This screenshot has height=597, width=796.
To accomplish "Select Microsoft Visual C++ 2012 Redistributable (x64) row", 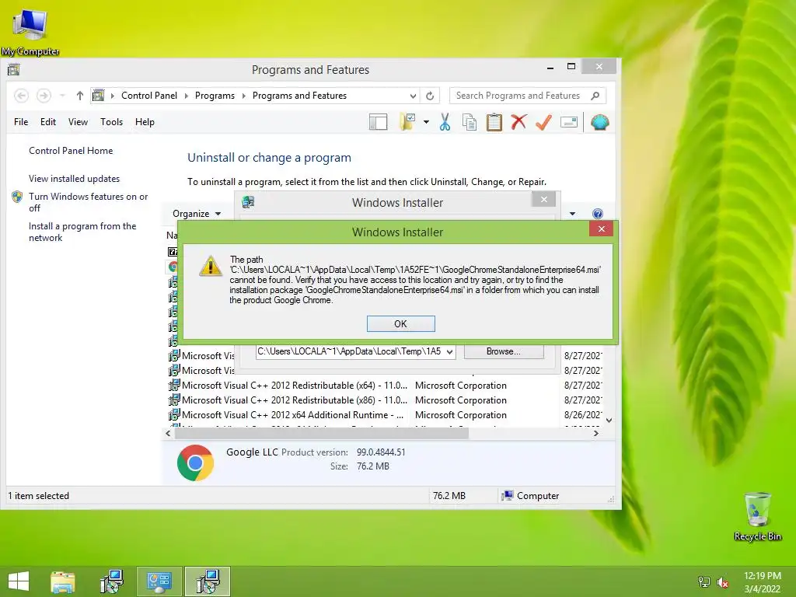I will (x=384, y=386).
